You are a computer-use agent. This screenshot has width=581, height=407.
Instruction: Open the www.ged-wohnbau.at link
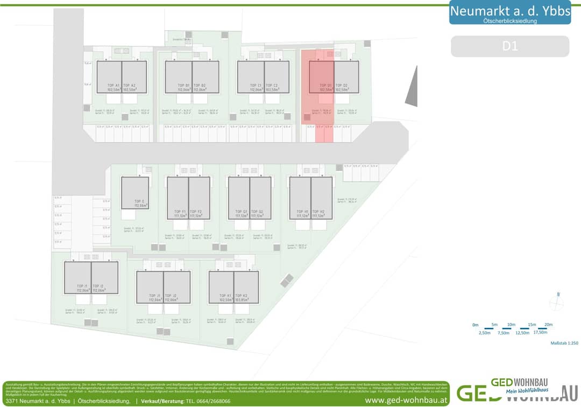click(x=406, y=401)
